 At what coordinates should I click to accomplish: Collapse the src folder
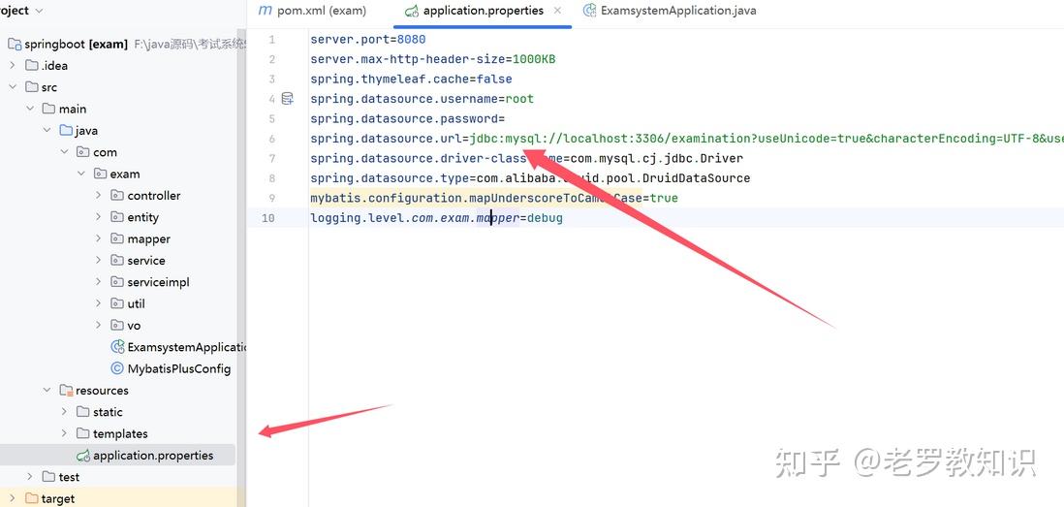(13, 87)
